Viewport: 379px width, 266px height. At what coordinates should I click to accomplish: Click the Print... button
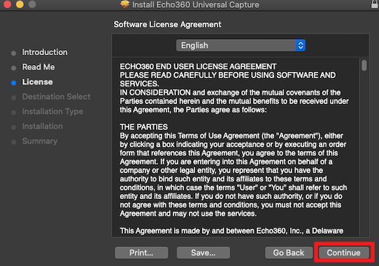[141, 253]
